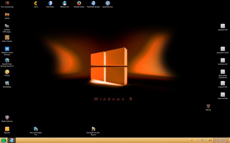The width and height of the screenshot is (230, 143).
Task: Launch the Citrio browser icon
Action: pos(36,4)
